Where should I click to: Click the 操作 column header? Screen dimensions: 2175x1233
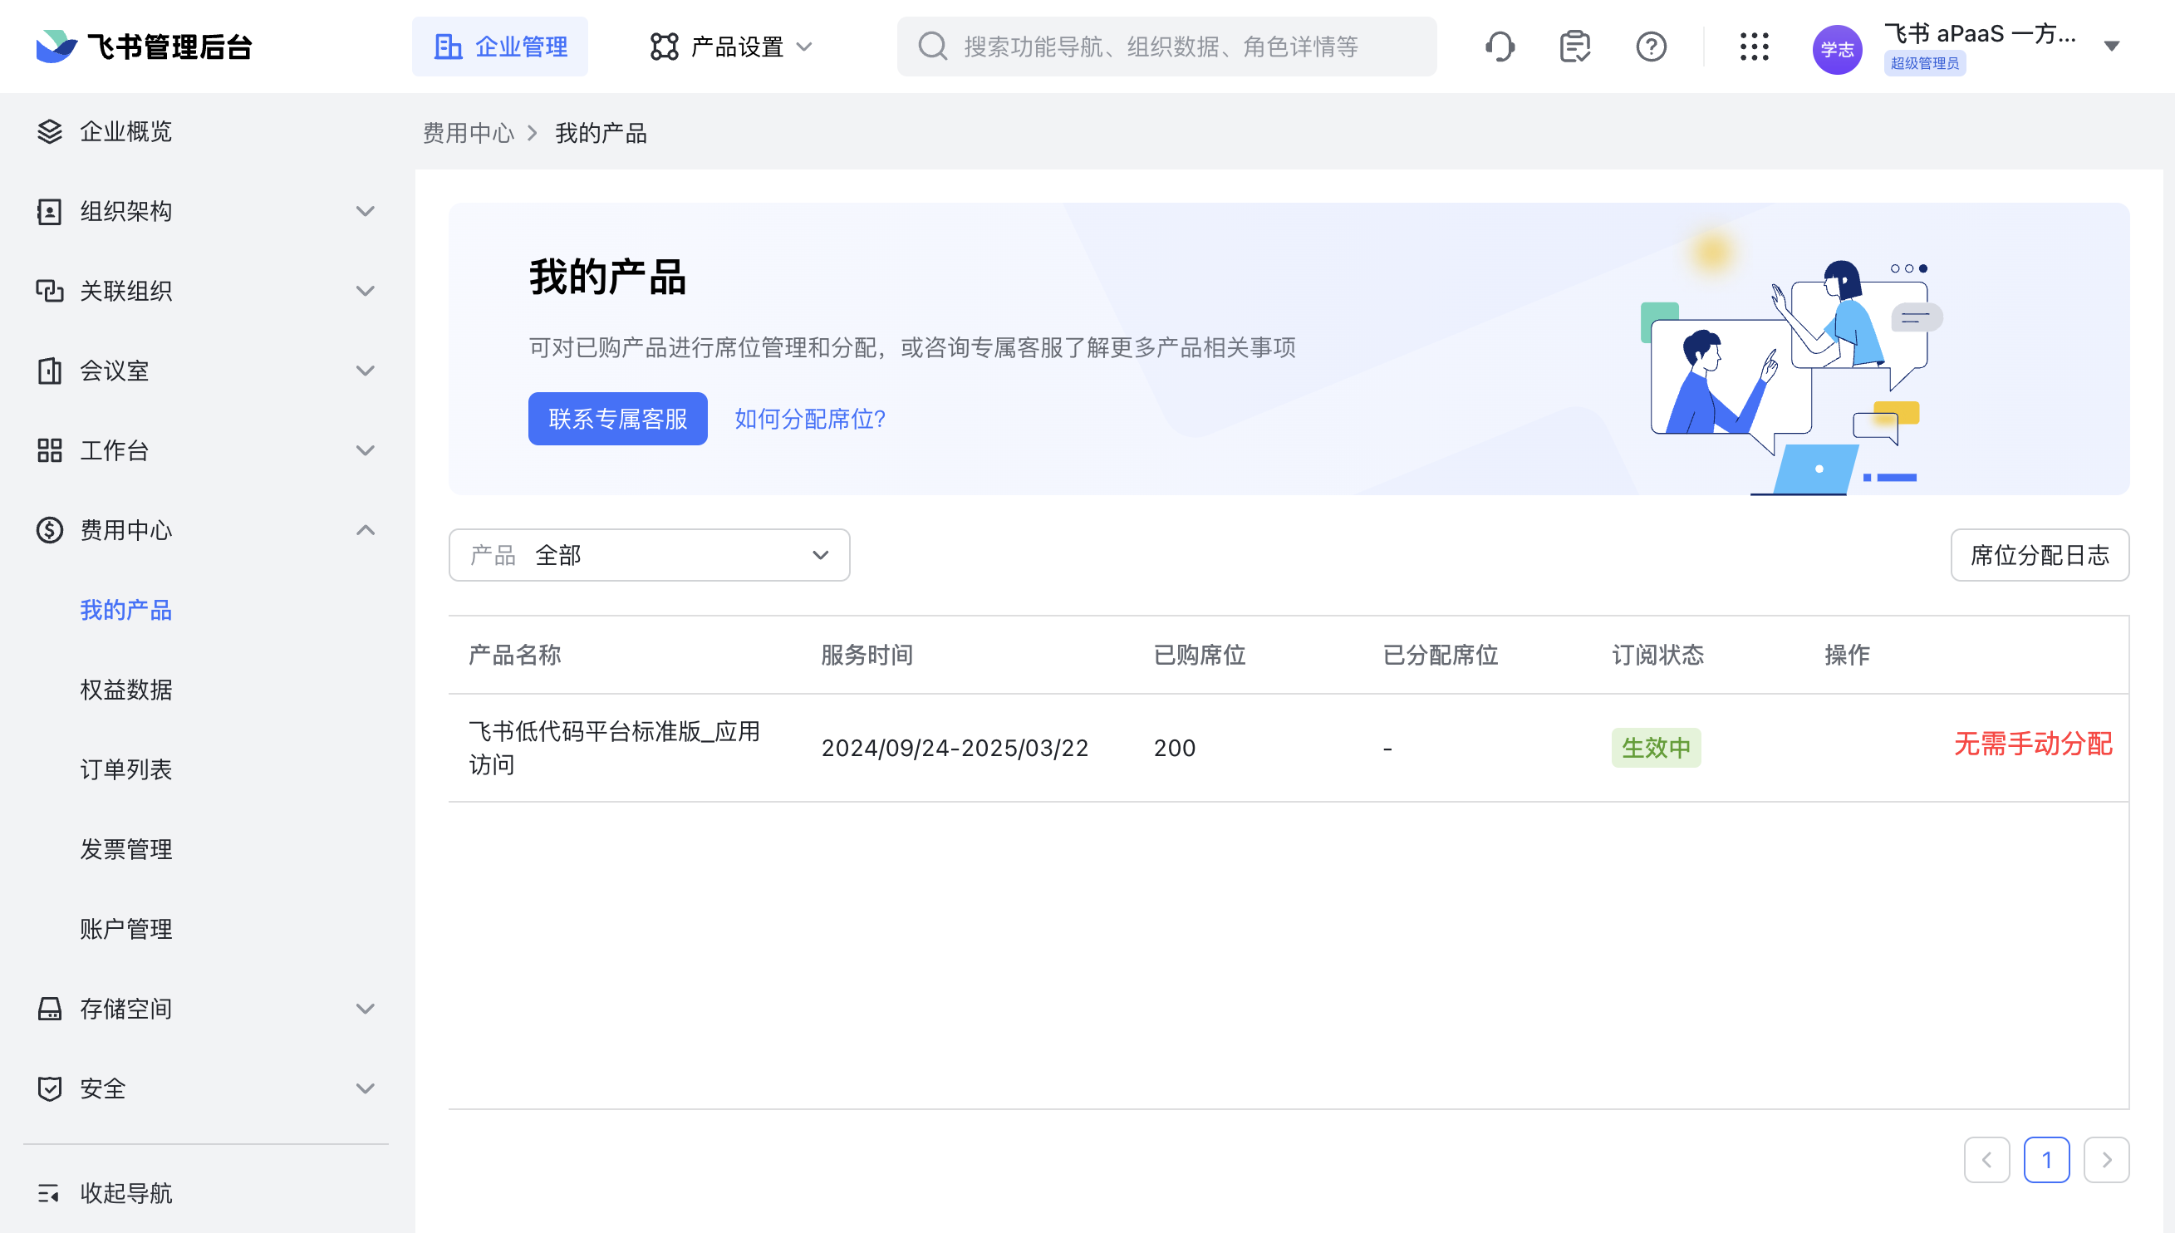pyautogui.click(x=1847, y=655)
